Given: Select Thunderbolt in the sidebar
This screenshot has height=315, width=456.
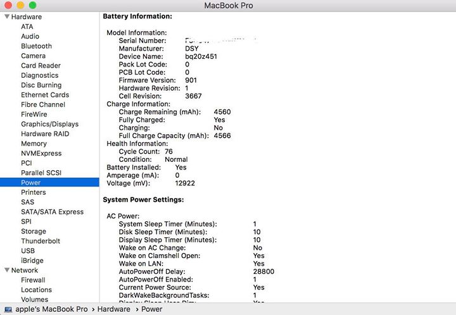Looking at the screenshot, I should pos(41,241).
